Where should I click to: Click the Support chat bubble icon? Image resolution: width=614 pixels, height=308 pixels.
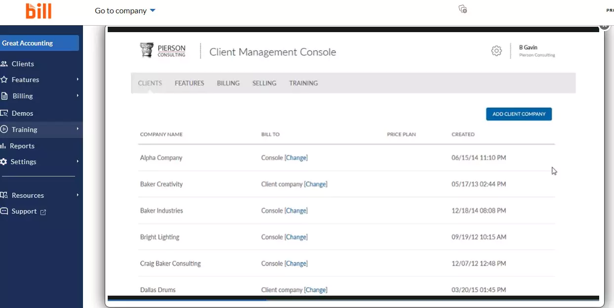pyautogui.click(x=4, y=211)
